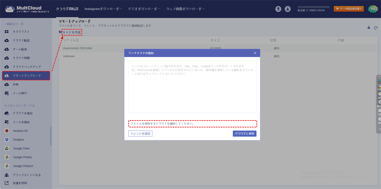The image size is (381, 189).
Task: Close the リンクタスクの追加 dialog
Action: [x=255, y=53]
